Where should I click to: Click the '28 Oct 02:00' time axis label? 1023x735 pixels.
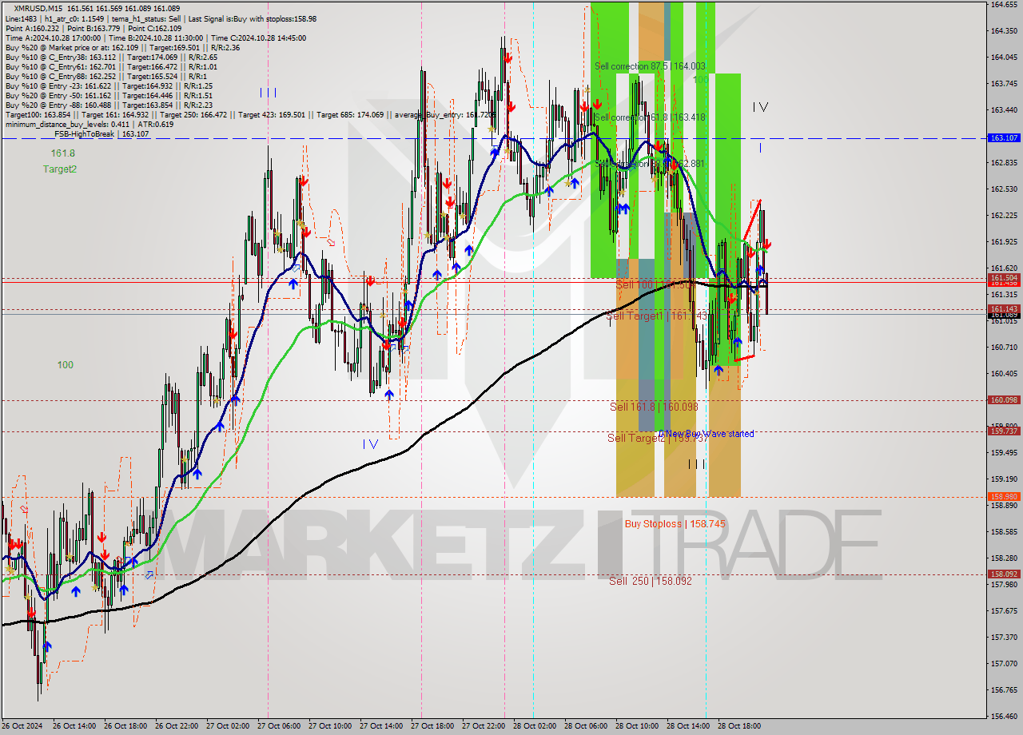(x=535, y=726)
